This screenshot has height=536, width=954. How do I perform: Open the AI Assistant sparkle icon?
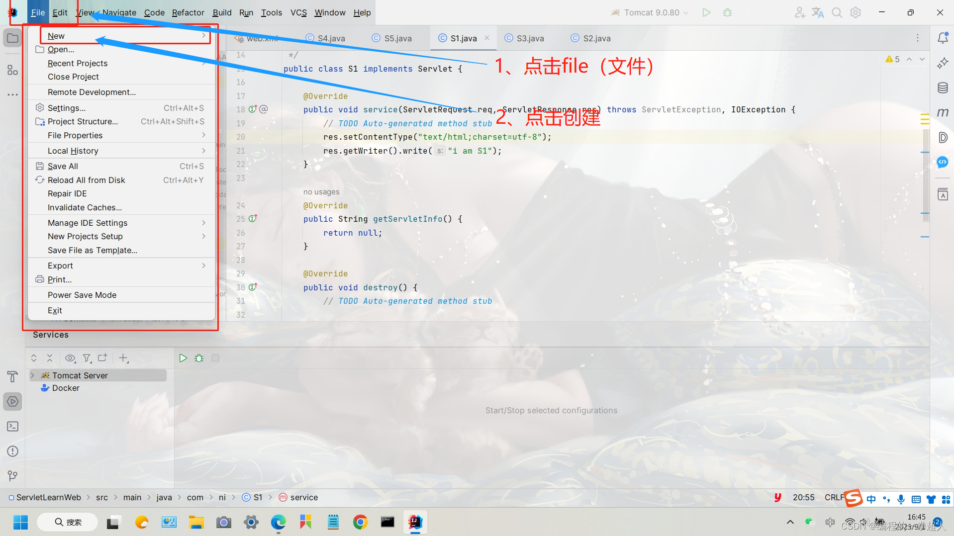coord(943,63)
